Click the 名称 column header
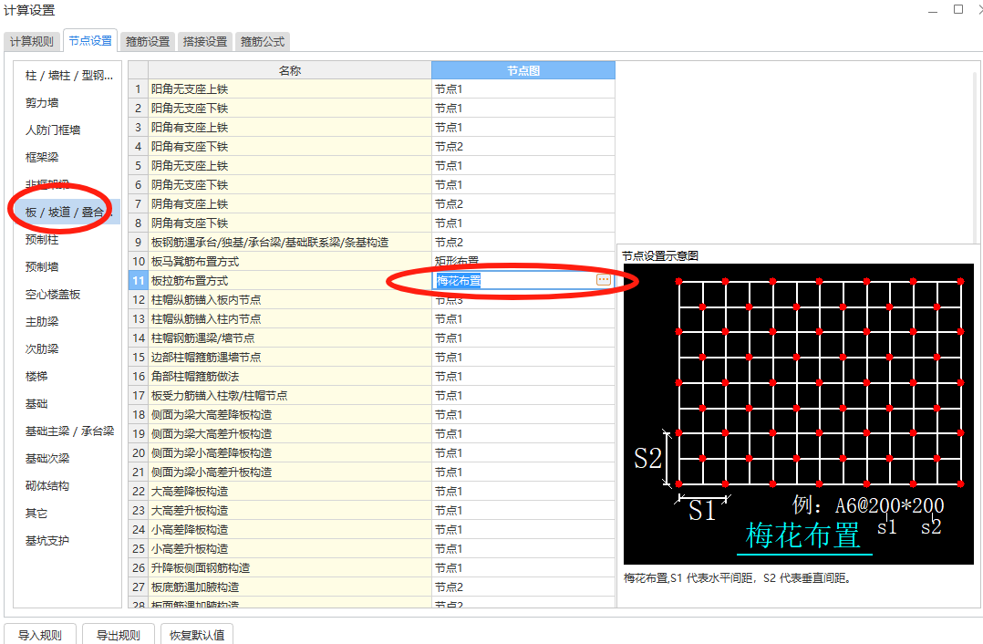This screenshot has height=644, width=983. [290, 70]
